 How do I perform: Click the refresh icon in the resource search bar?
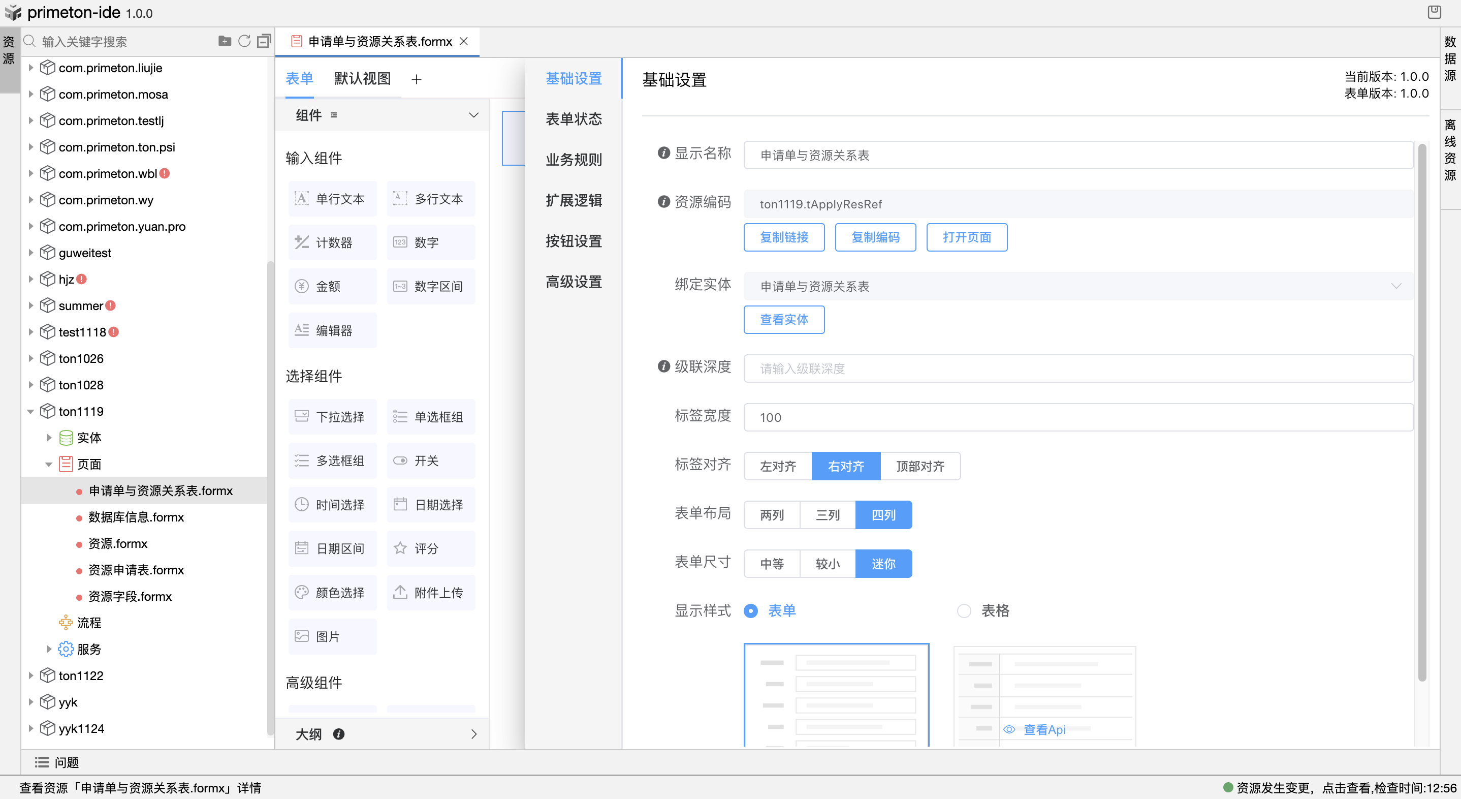click(x=244, y=41)
